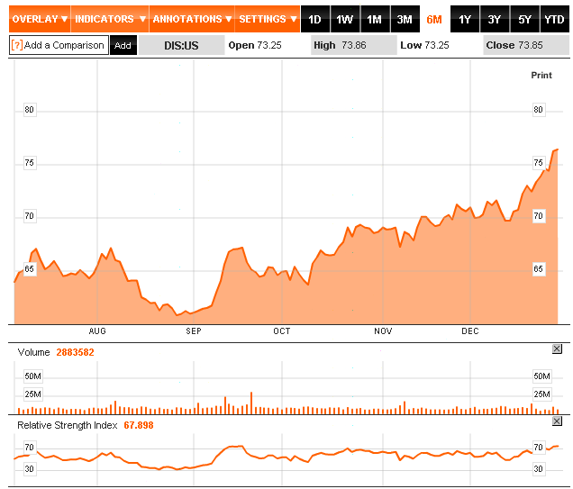
Task: Switch chart to 3M range
Action: tap(405, 19)
